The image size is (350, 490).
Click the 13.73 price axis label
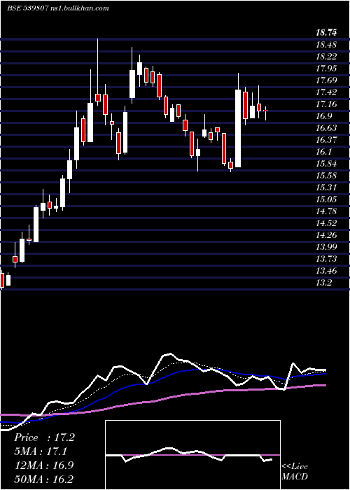[326, 258]
